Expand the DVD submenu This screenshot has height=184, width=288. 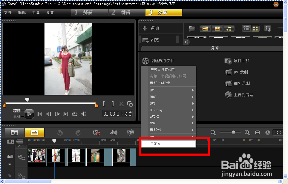point(168,103)
